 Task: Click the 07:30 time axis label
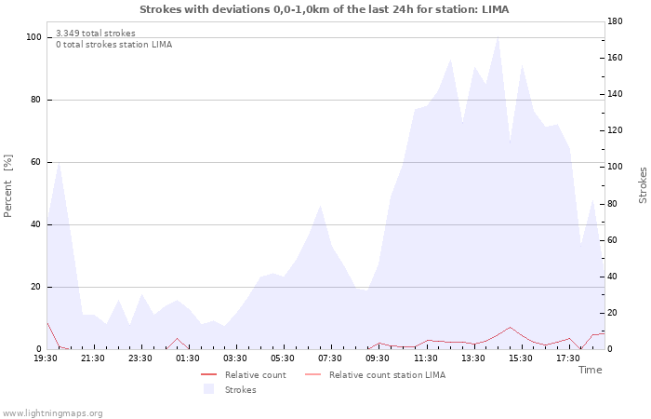[x=329, y=358]
